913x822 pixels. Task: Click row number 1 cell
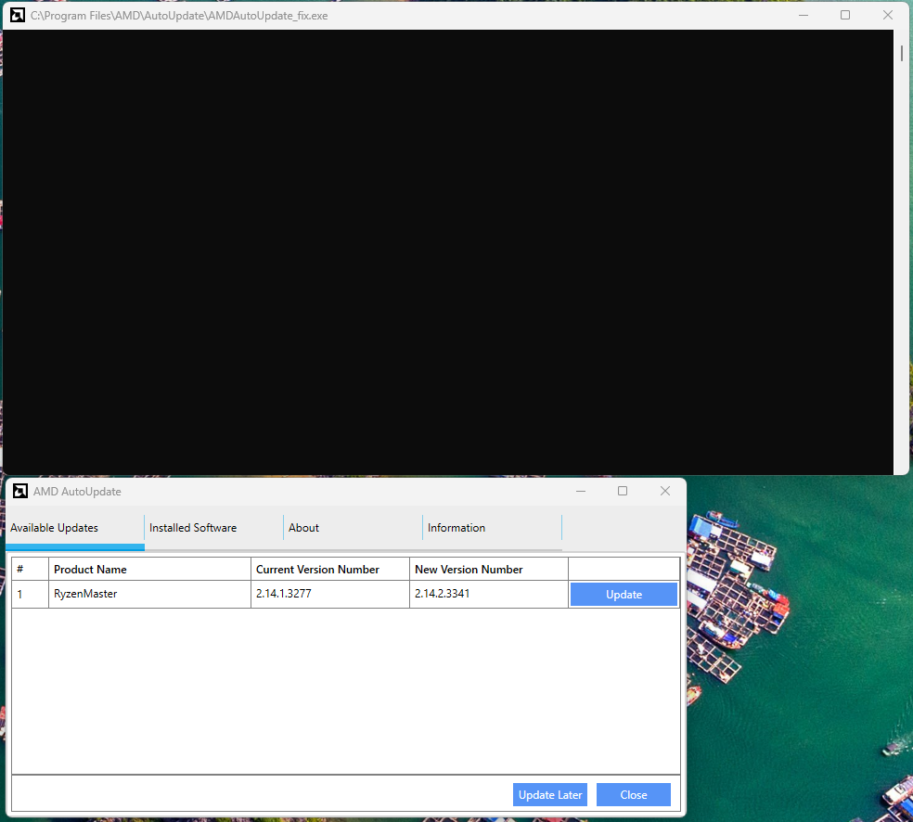[31, 594]
